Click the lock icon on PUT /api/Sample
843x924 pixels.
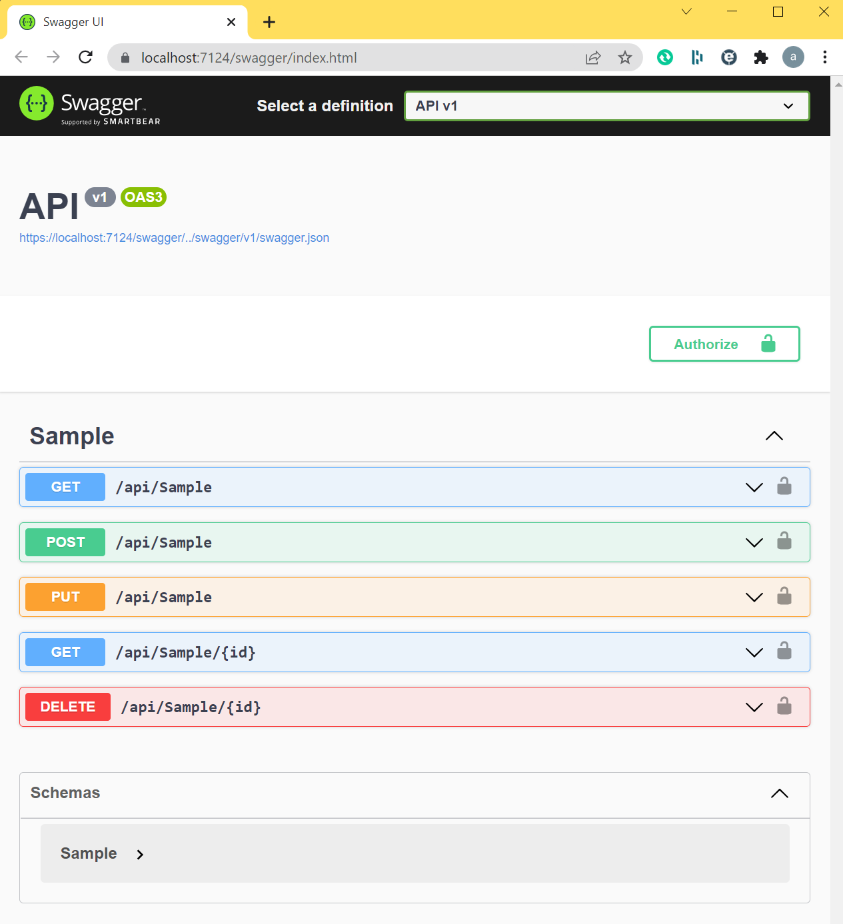(x=784, y=597)
